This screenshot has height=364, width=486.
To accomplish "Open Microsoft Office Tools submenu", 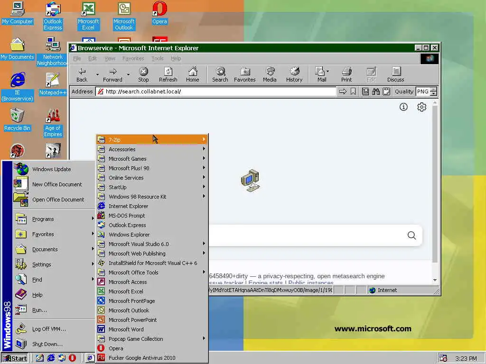I will [152, 273].
